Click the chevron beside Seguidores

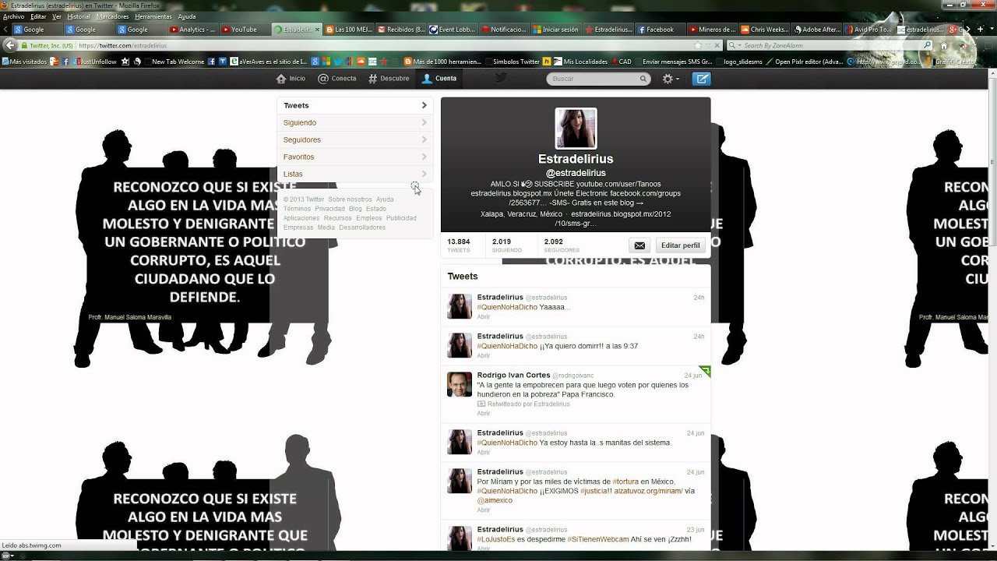[425, 139]
